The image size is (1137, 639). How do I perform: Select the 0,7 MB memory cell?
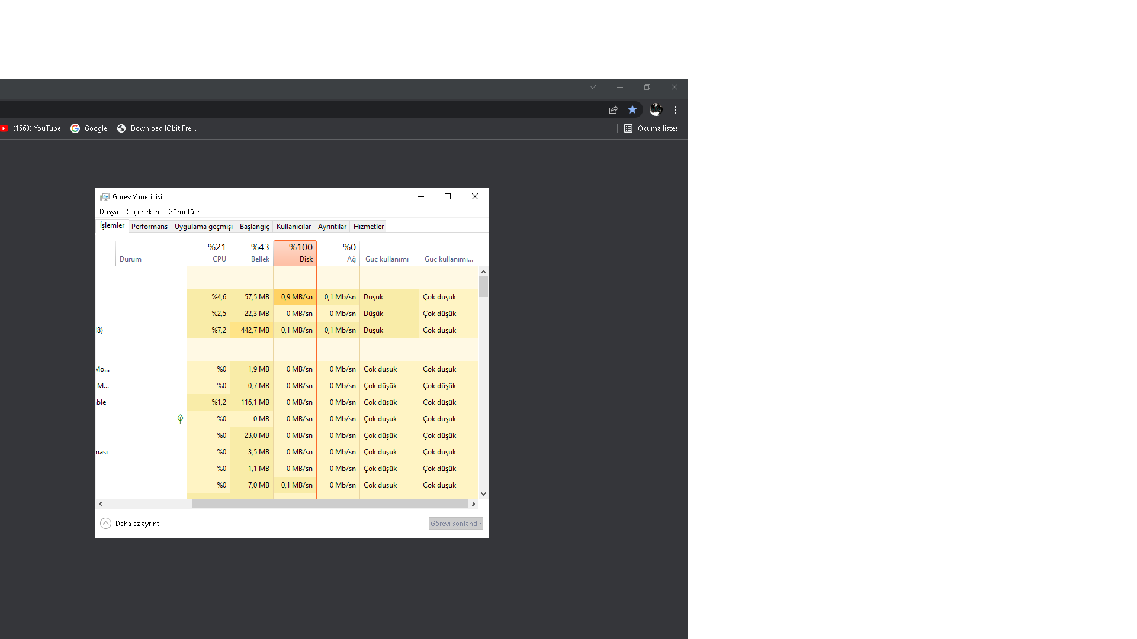(252, 386)
